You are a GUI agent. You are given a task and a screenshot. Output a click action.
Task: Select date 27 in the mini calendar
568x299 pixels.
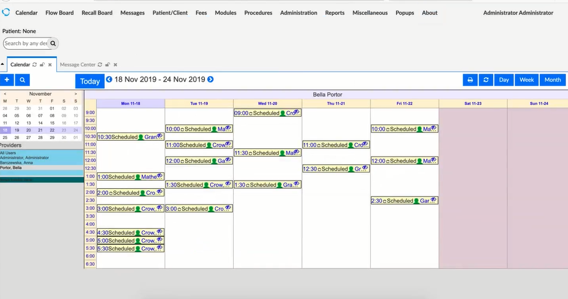pos(29,138)
